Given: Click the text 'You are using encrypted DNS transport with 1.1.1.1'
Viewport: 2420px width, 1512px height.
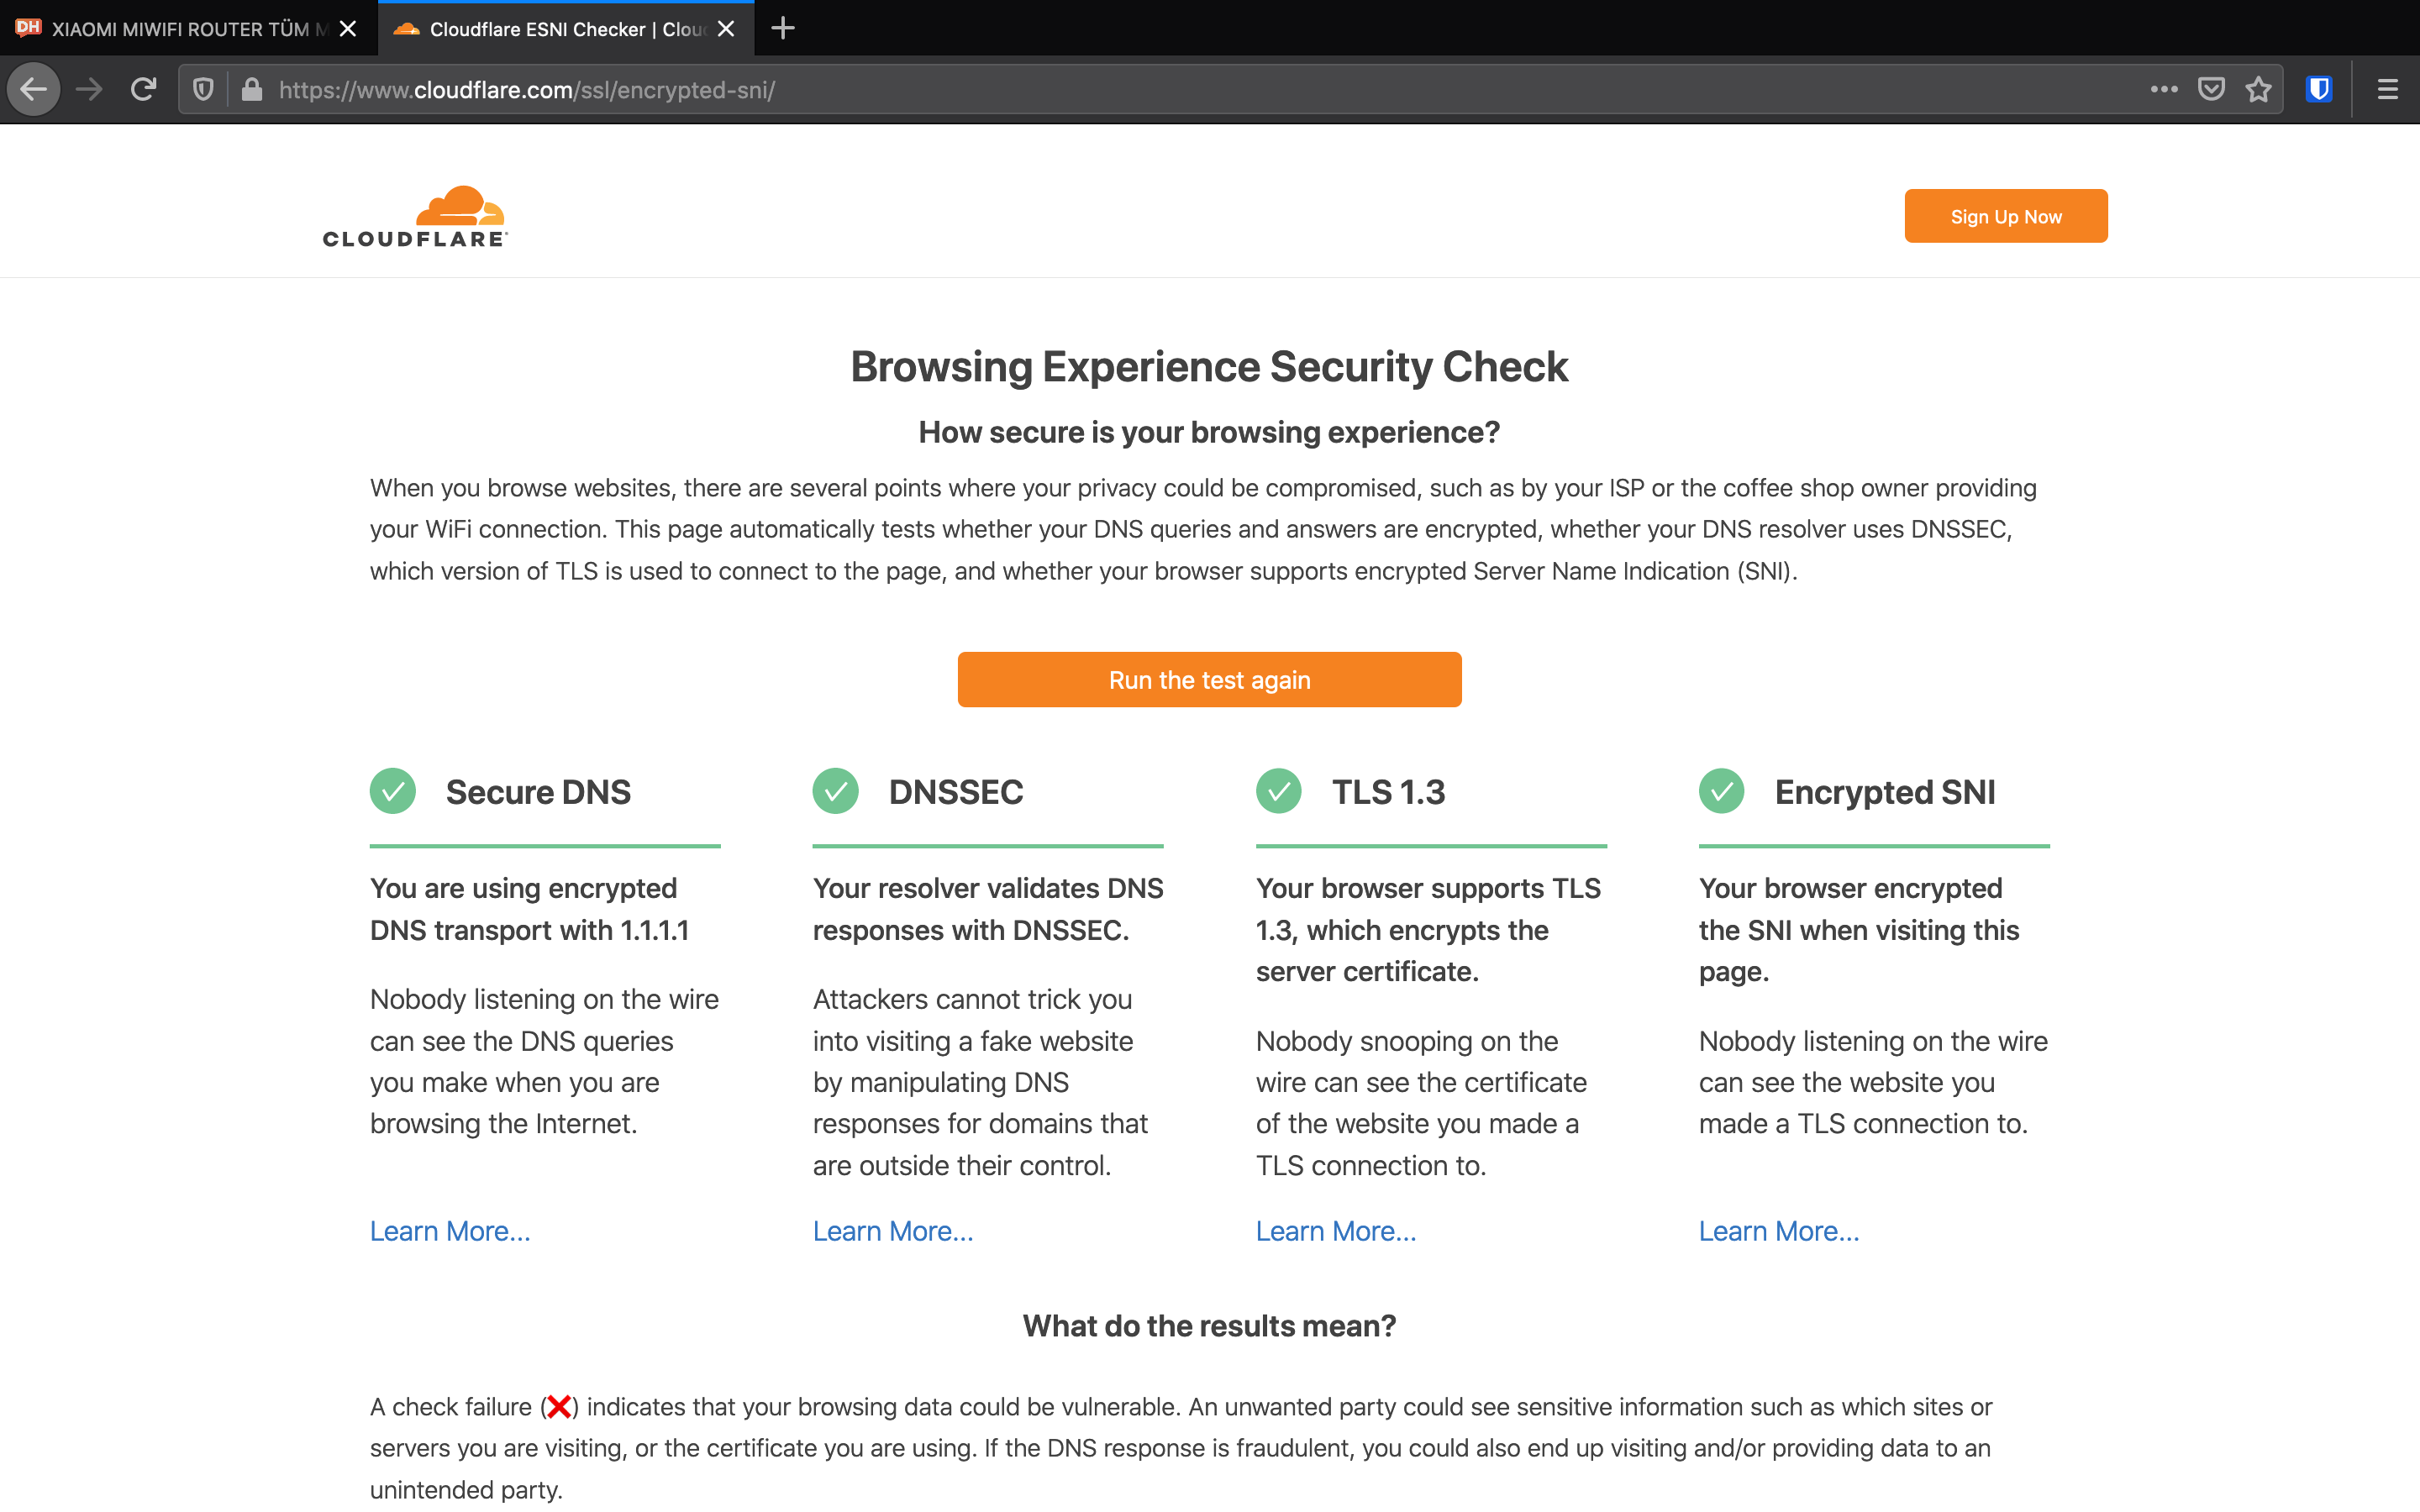Looking at the screenshot, I should tap(529, 909).
